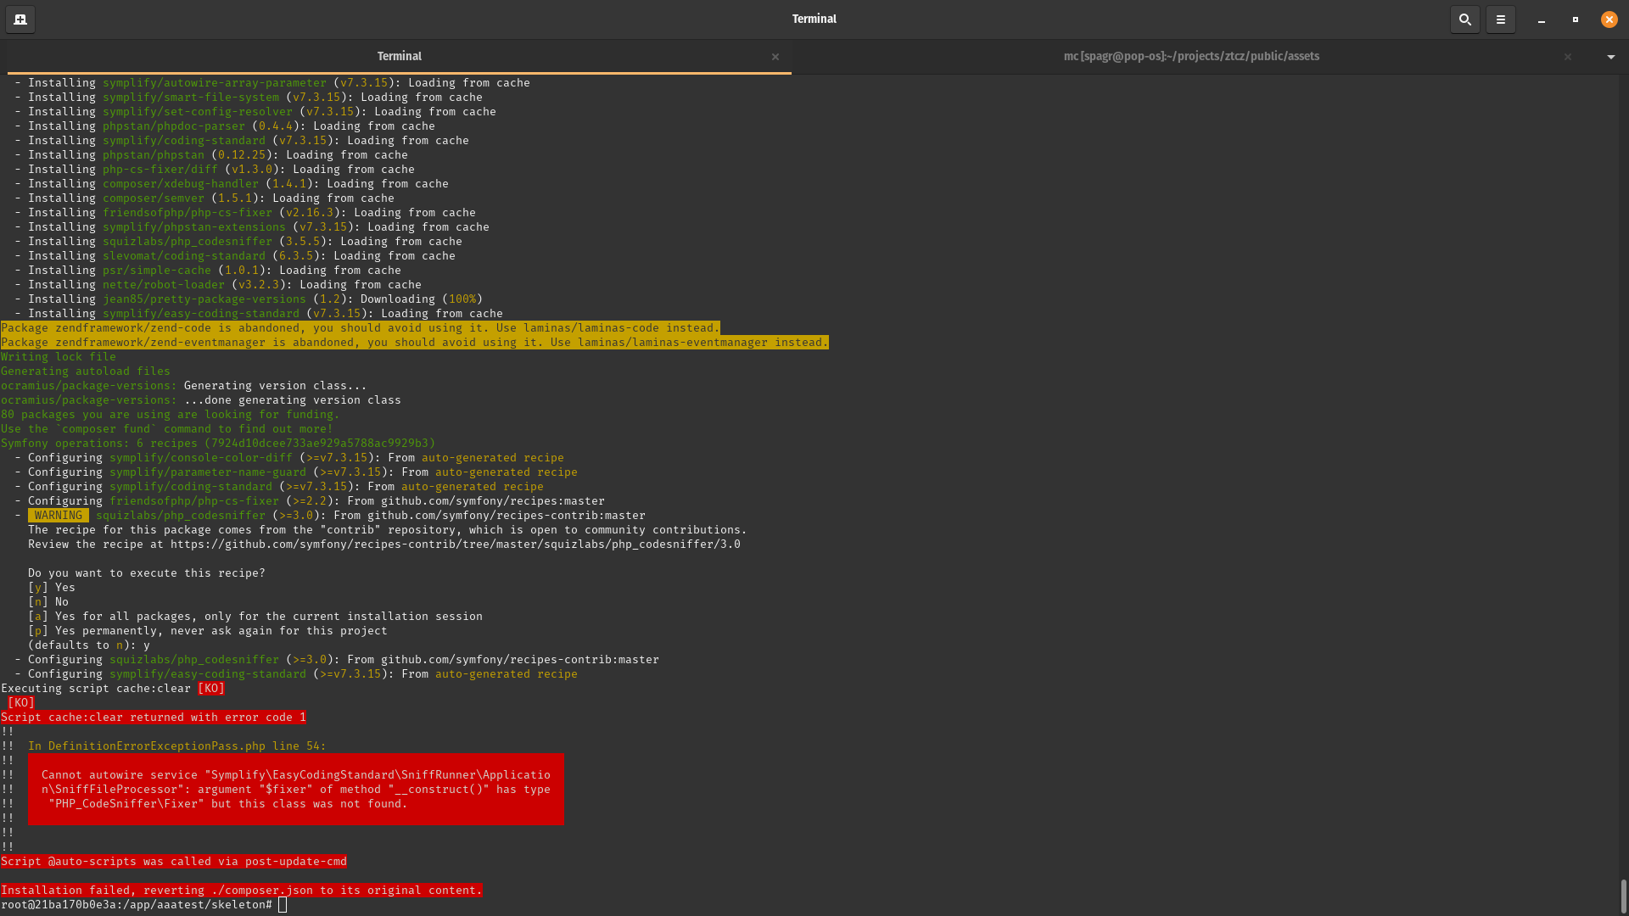Image resolution: width=1629 pixels, height=916 pixels.
Task: Close the mc assets tab
Action: tap(1567, 57)
